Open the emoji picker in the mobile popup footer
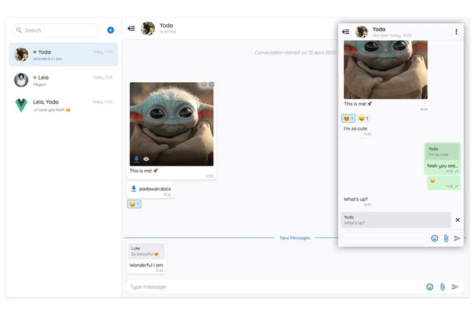Screen dimensions: 474x314 click(434, 239)
